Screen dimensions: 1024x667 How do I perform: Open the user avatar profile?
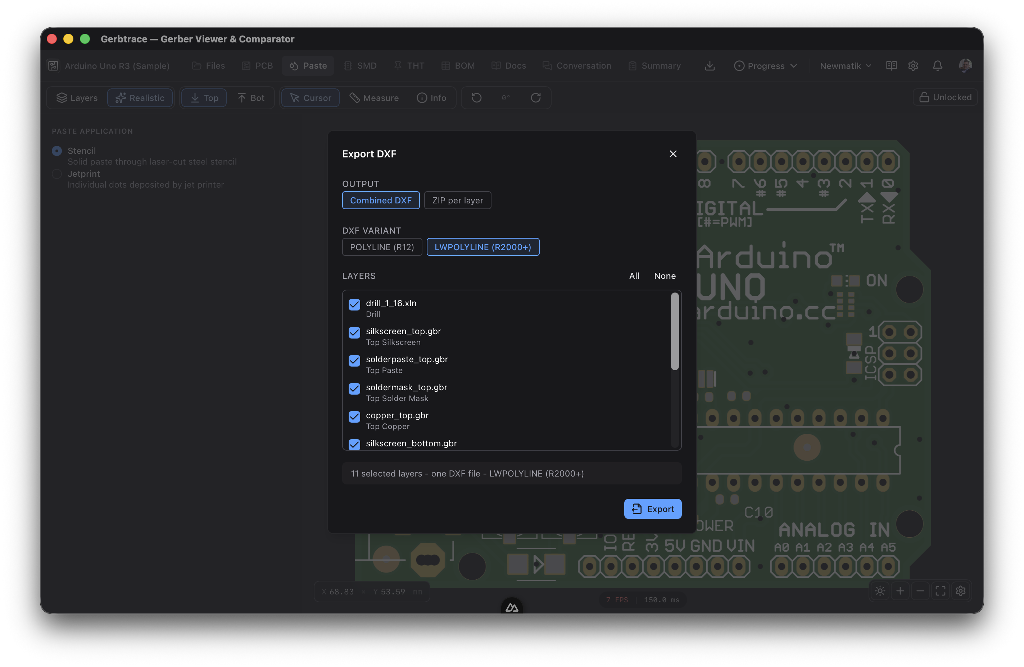click(965, 65)
